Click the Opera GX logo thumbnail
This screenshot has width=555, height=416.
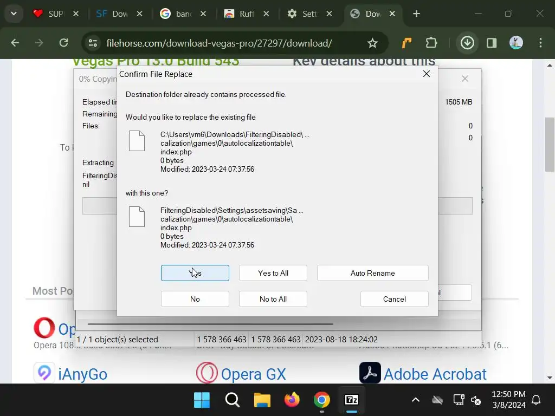point(207,373)
